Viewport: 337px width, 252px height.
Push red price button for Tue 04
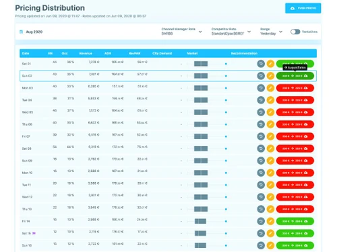tap(295, 100)
